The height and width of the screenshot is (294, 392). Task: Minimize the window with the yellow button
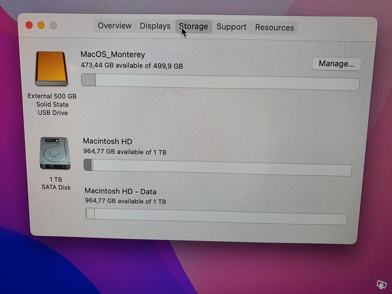pos(41,25)
